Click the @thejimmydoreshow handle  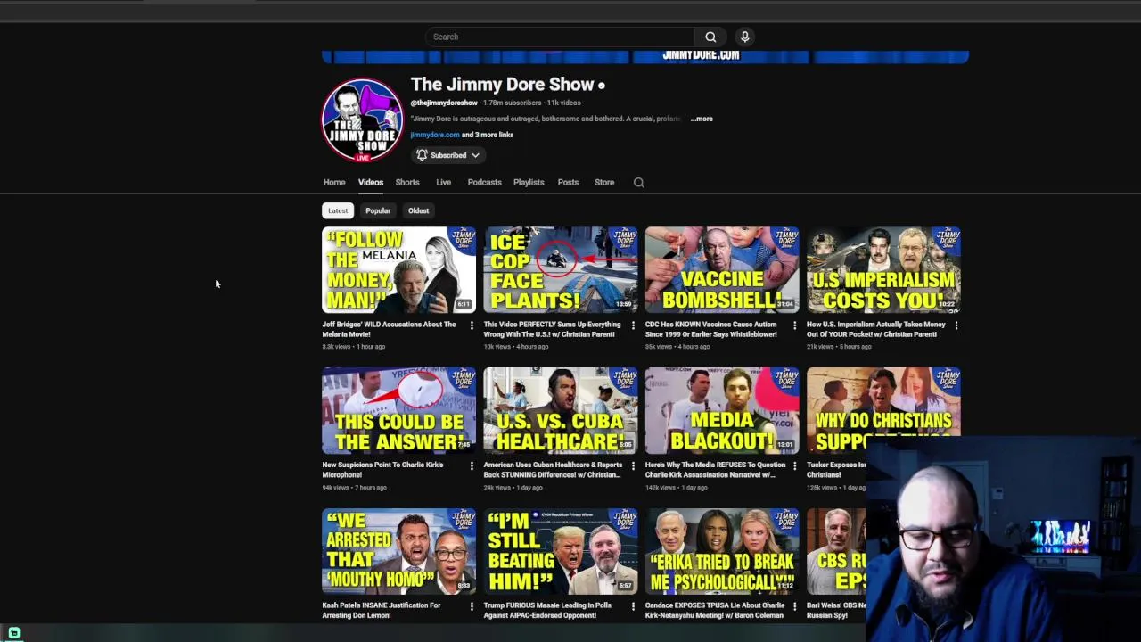click(x=444, y=103)
